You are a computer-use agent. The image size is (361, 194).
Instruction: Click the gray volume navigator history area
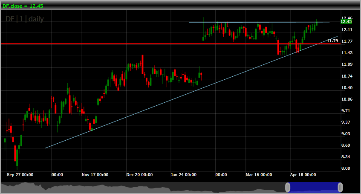(143, 187)
